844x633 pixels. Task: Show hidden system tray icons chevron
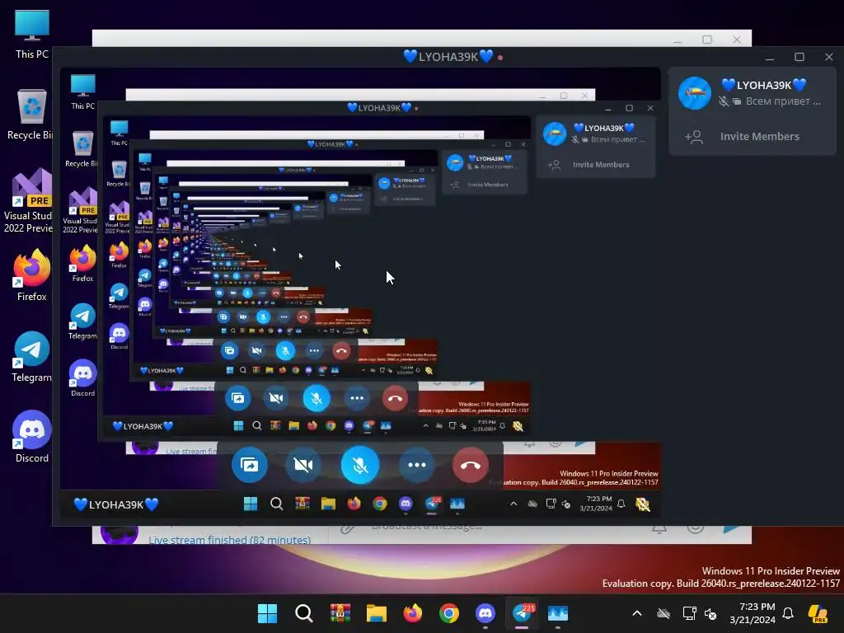tap(637, 613)
